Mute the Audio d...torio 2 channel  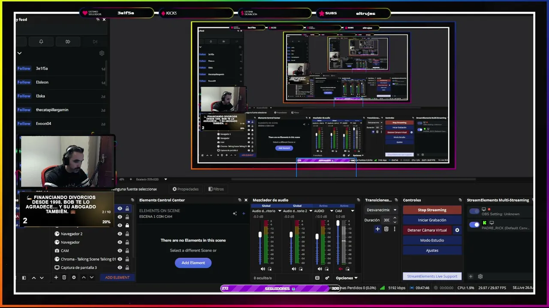pyautogui.click(x=293, y=269)
